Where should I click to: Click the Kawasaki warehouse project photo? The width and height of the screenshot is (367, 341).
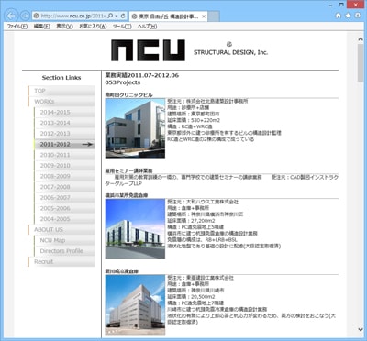click(x=135, y=304)
